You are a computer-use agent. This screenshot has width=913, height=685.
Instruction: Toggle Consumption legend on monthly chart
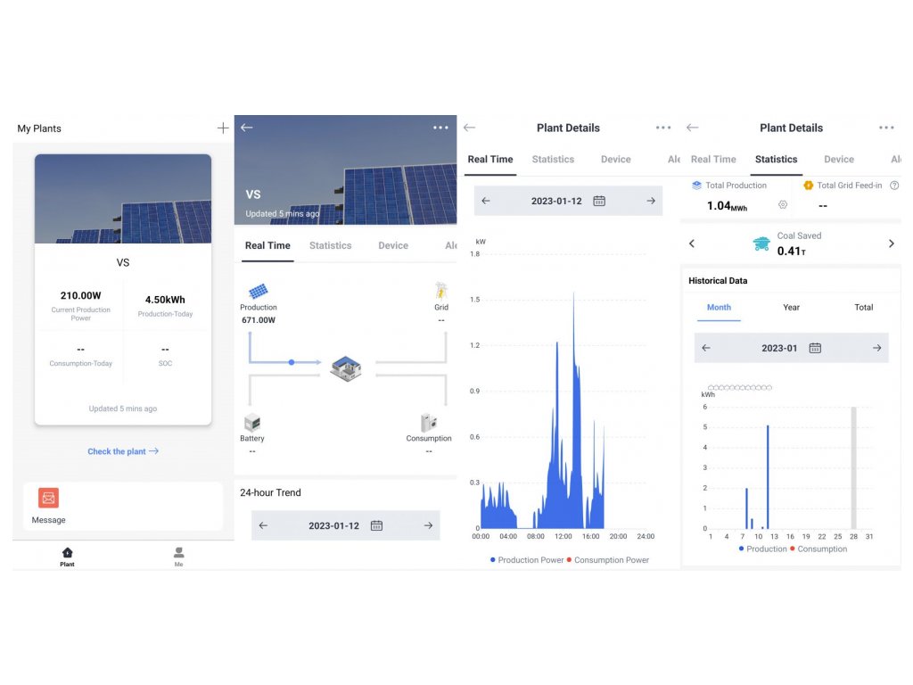coord(818,549)
